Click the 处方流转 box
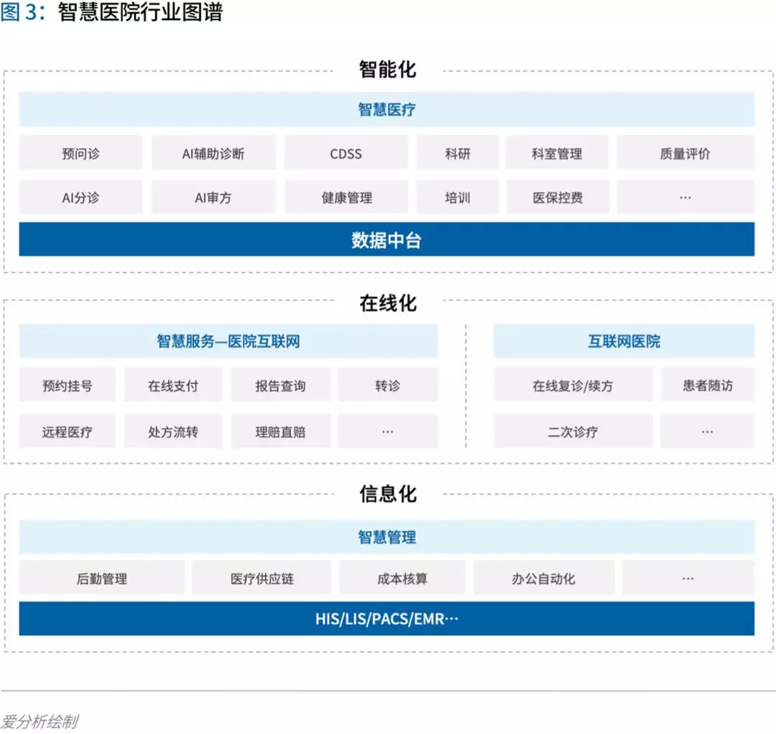Screen dimensions: 776x734 click(173, 431)
